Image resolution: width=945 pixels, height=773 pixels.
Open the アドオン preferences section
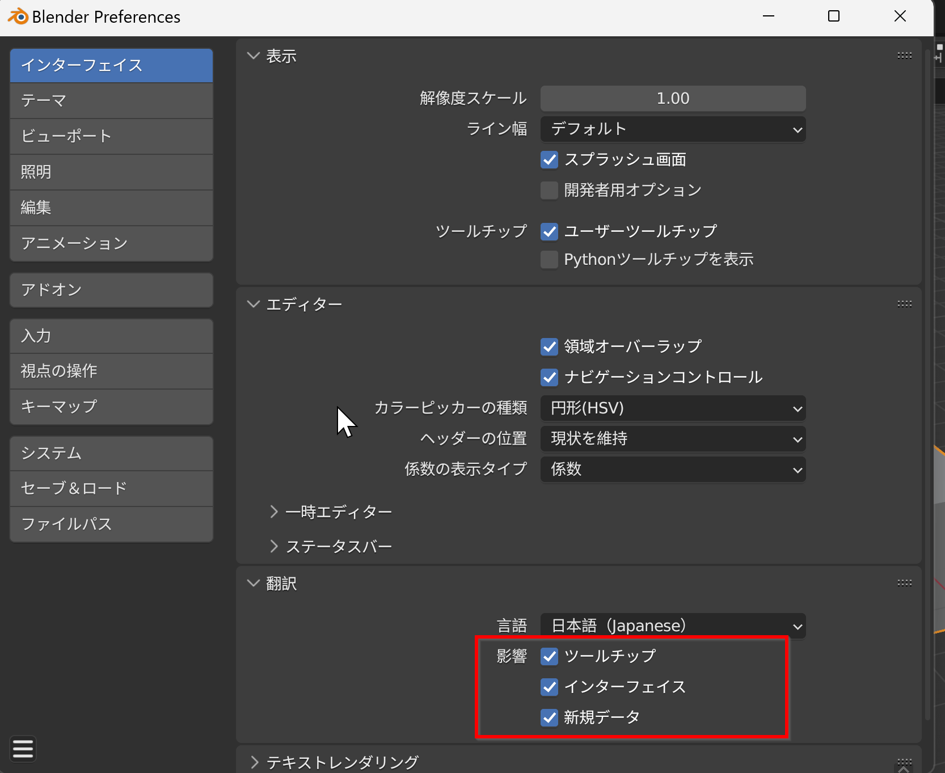(x=111, y=290)
